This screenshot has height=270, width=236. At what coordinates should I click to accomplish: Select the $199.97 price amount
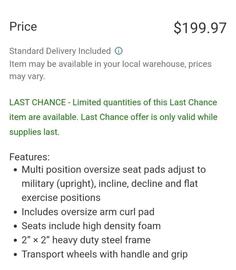(200, 28)
